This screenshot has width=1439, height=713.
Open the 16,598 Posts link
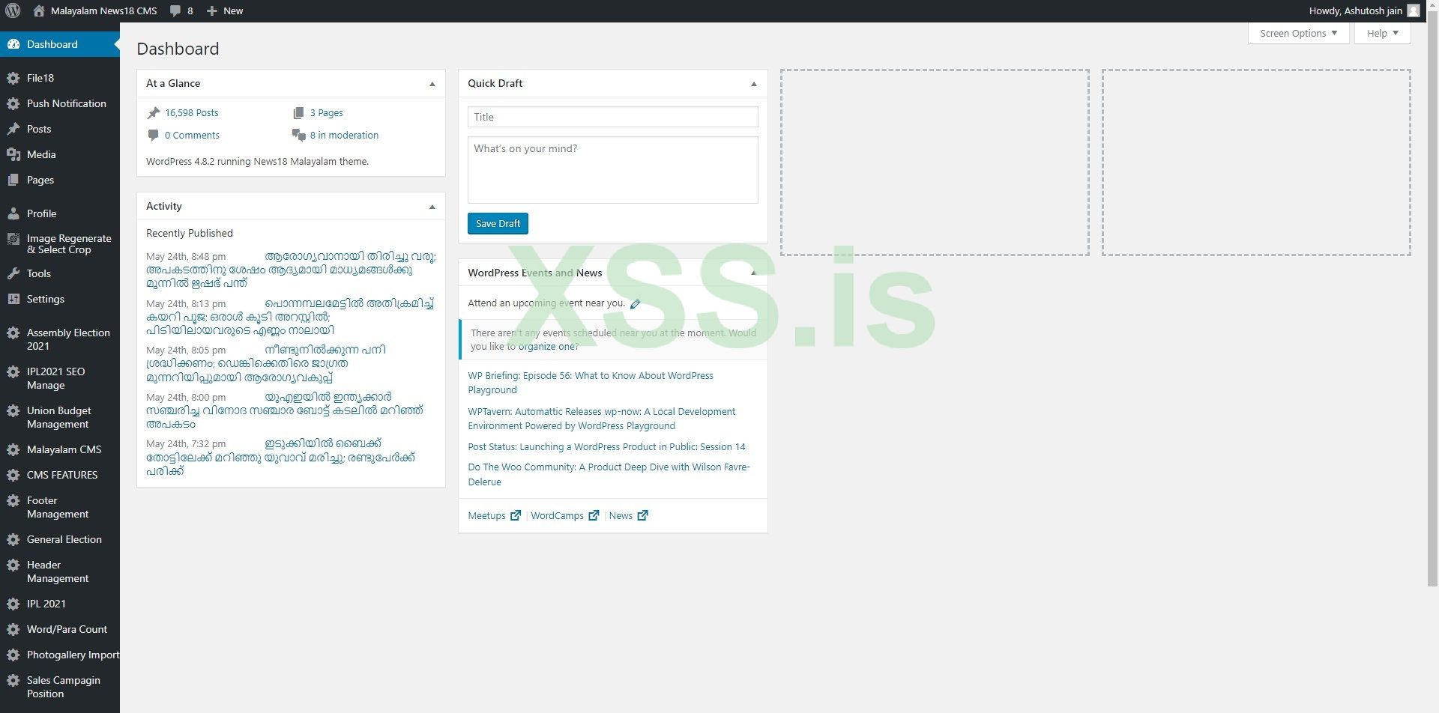[192, 113]
